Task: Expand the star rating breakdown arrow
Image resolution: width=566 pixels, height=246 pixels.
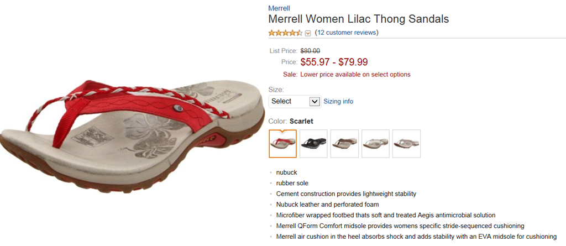Action: (308, 33)
